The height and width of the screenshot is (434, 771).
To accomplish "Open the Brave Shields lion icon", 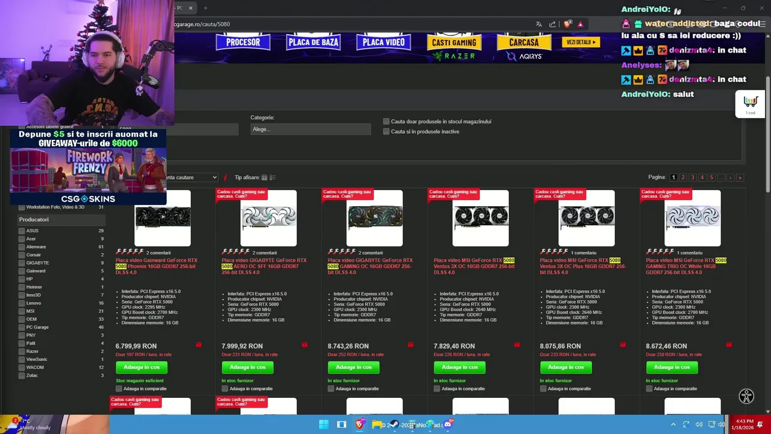I will pyautogui.click(x=567, y=24).
